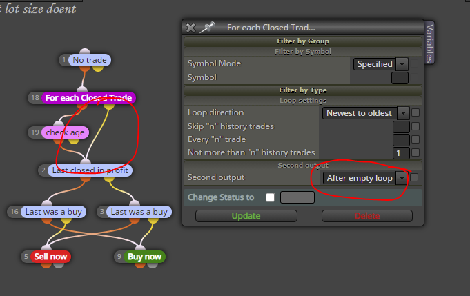This screenshot has width=470, height=296.
Task: Collapse the Filter by Symbol section
Action: 303,52
